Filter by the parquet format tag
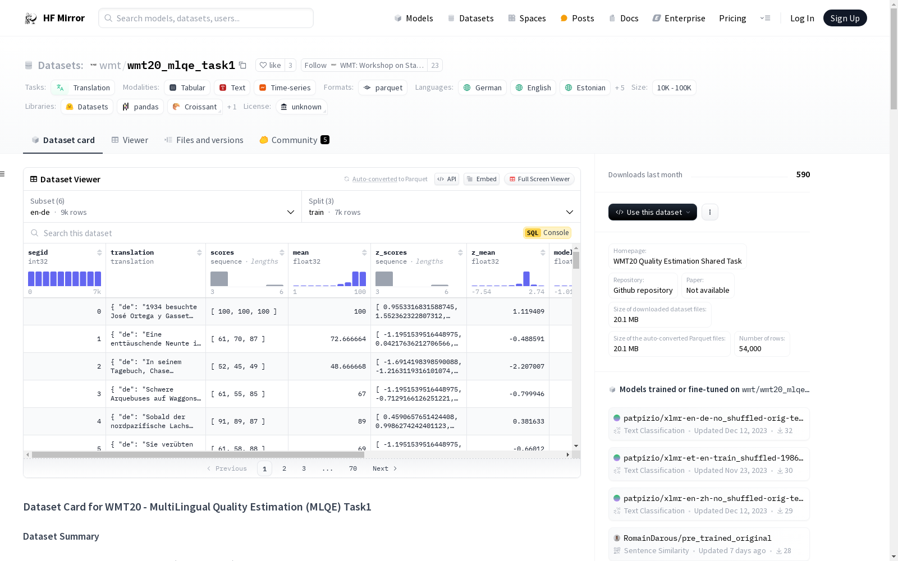The image size is (898, 561). tap(383, 88)
